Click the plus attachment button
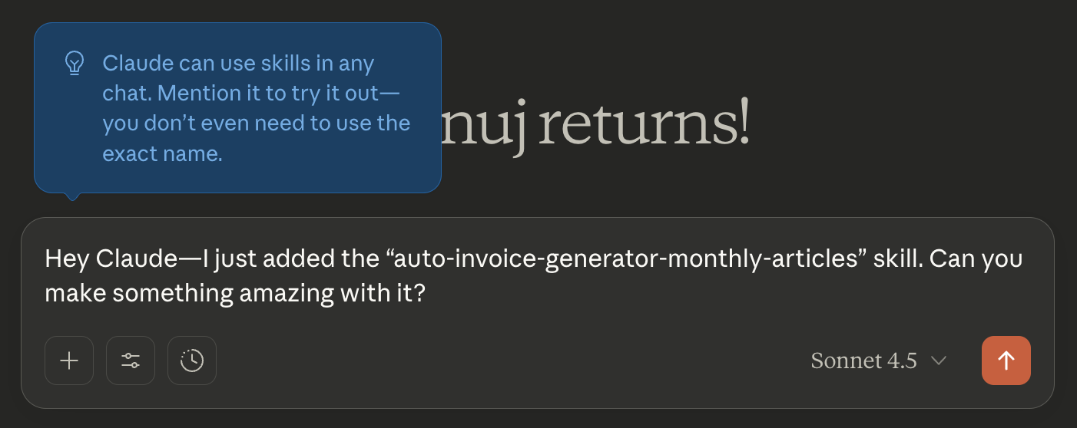The image size is (1077, 428). click(x=69, y=361)
